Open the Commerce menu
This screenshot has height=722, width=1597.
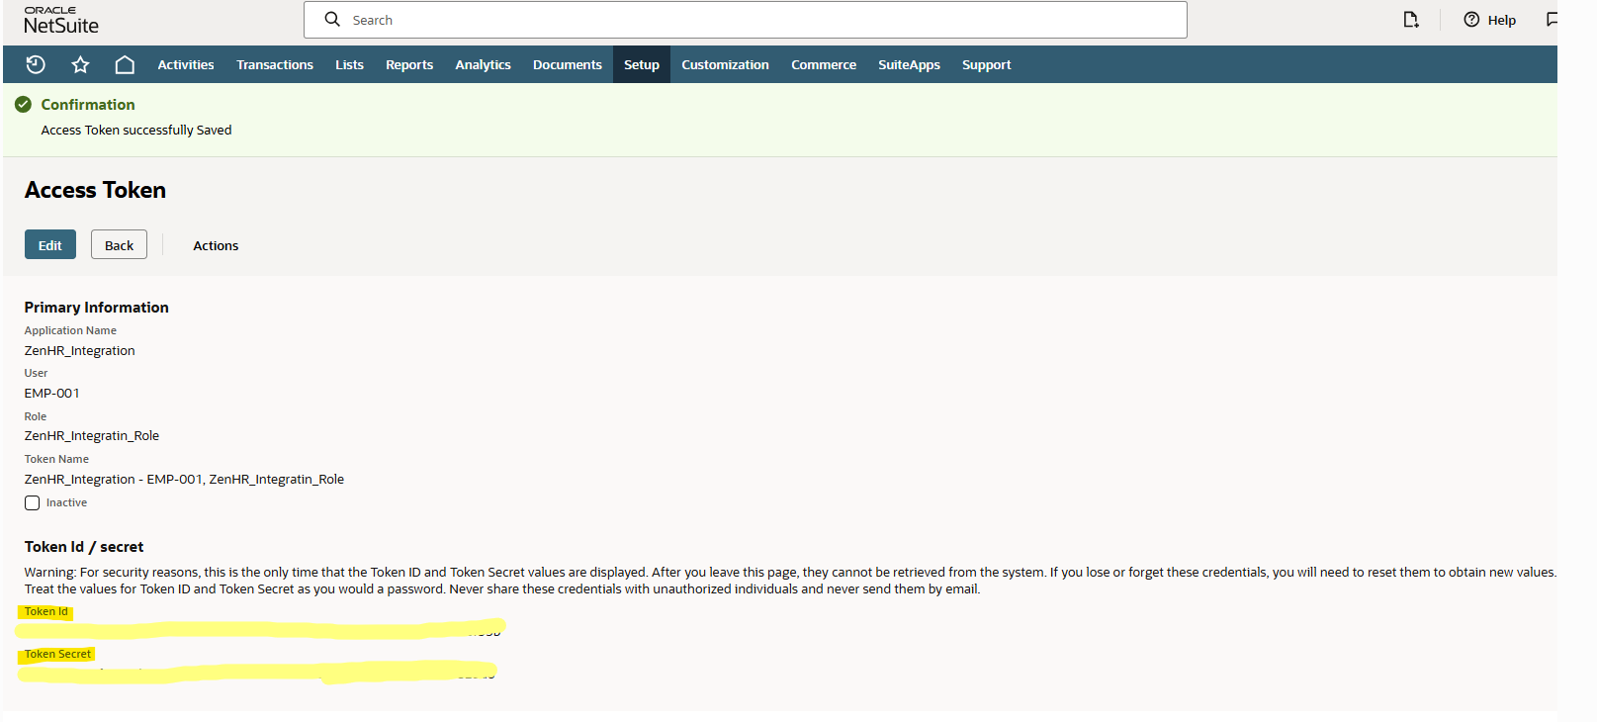(x=824, y=64)
